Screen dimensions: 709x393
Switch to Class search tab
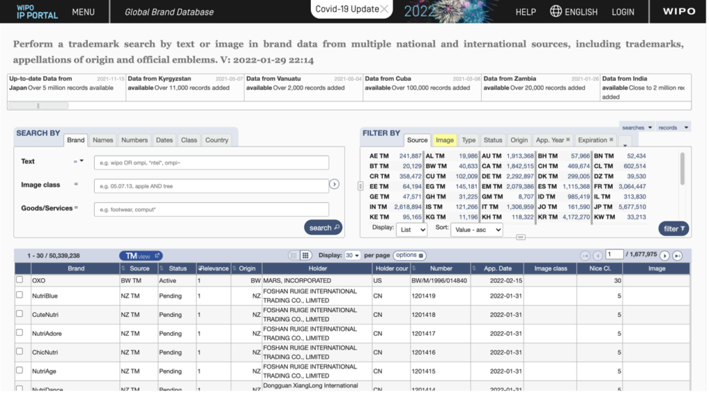pos(189,140)
